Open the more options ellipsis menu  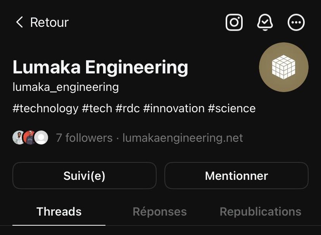pos(296,23)
